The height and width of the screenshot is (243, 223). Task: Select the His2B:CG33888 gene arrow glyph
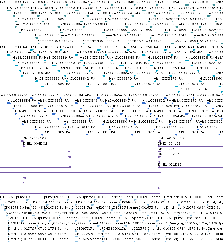[14, 16]
